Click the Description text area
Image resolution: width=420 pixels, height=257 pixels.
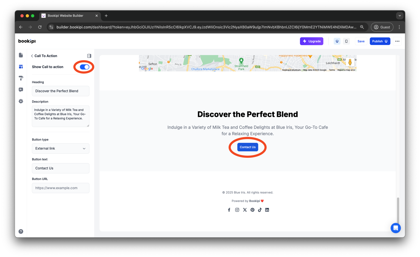click(60, 116)
